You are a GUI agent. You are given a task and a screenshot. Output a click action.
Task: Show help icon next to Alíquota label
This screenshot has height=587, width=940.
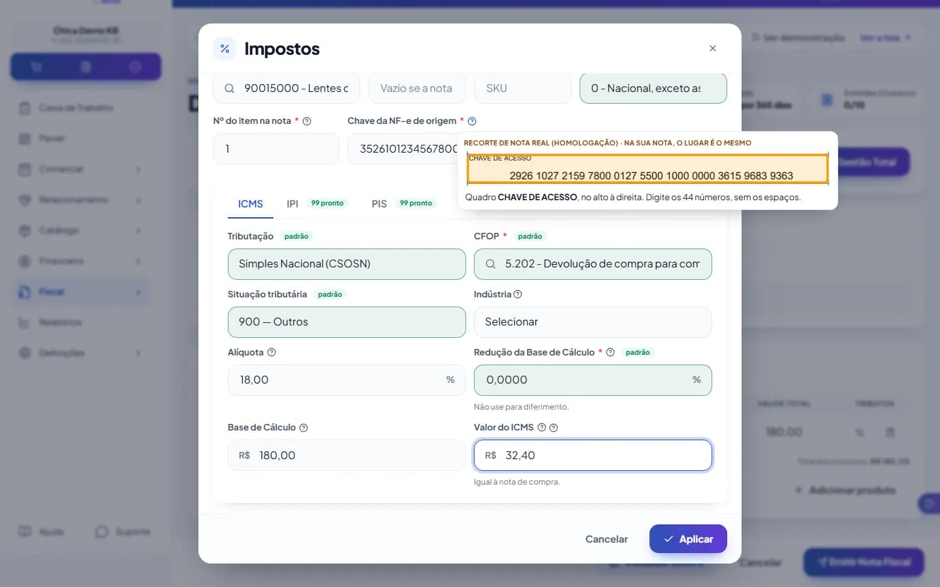click(x=272, y=352)
